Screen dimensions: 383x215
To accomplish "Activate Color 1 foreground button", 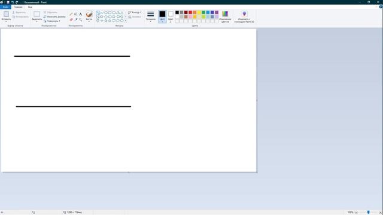I will tap(162, 17).
